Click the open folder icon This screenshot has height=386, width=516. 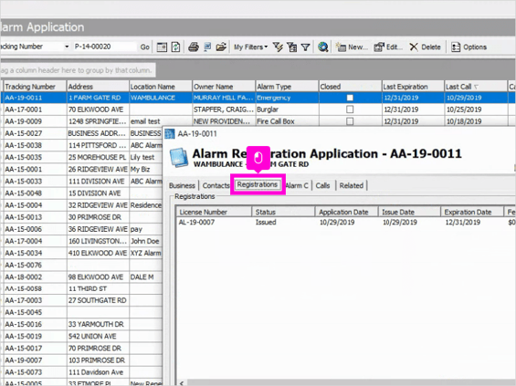[221, 47]
